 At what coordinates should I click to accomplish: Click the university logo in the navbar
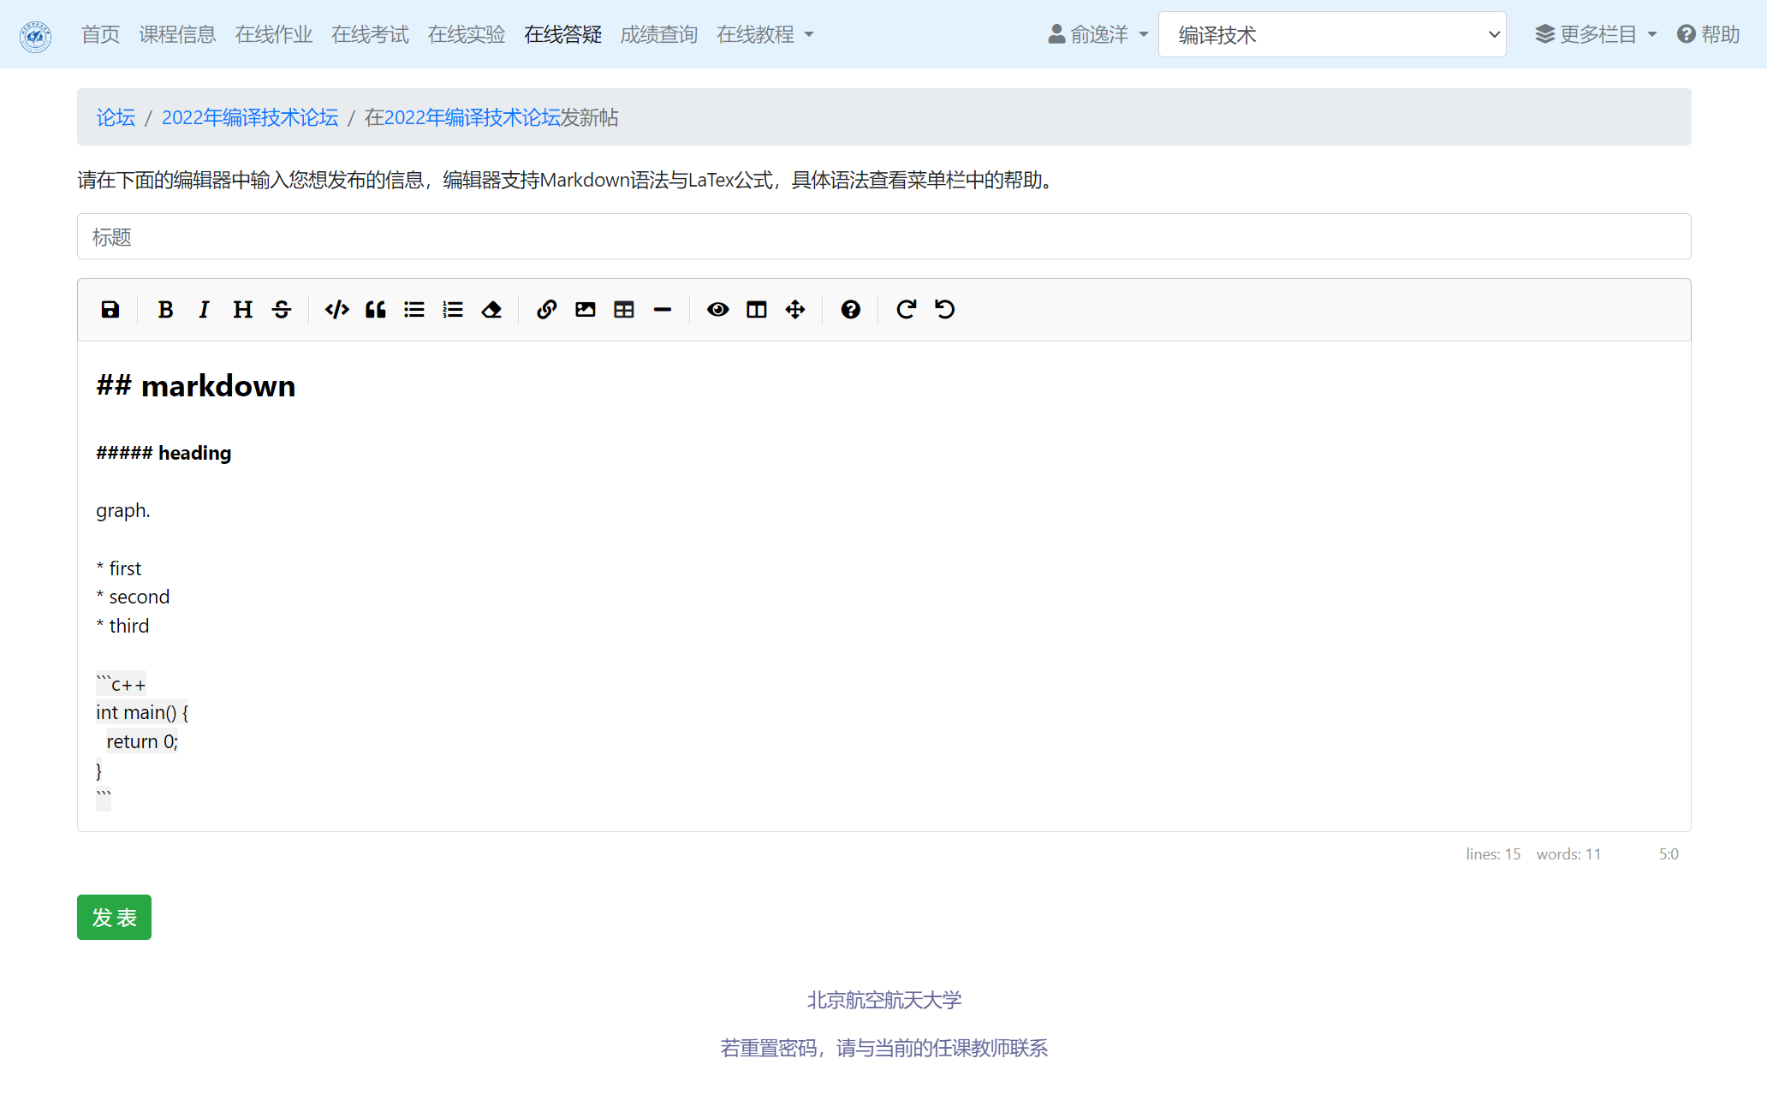coord(36,36)
